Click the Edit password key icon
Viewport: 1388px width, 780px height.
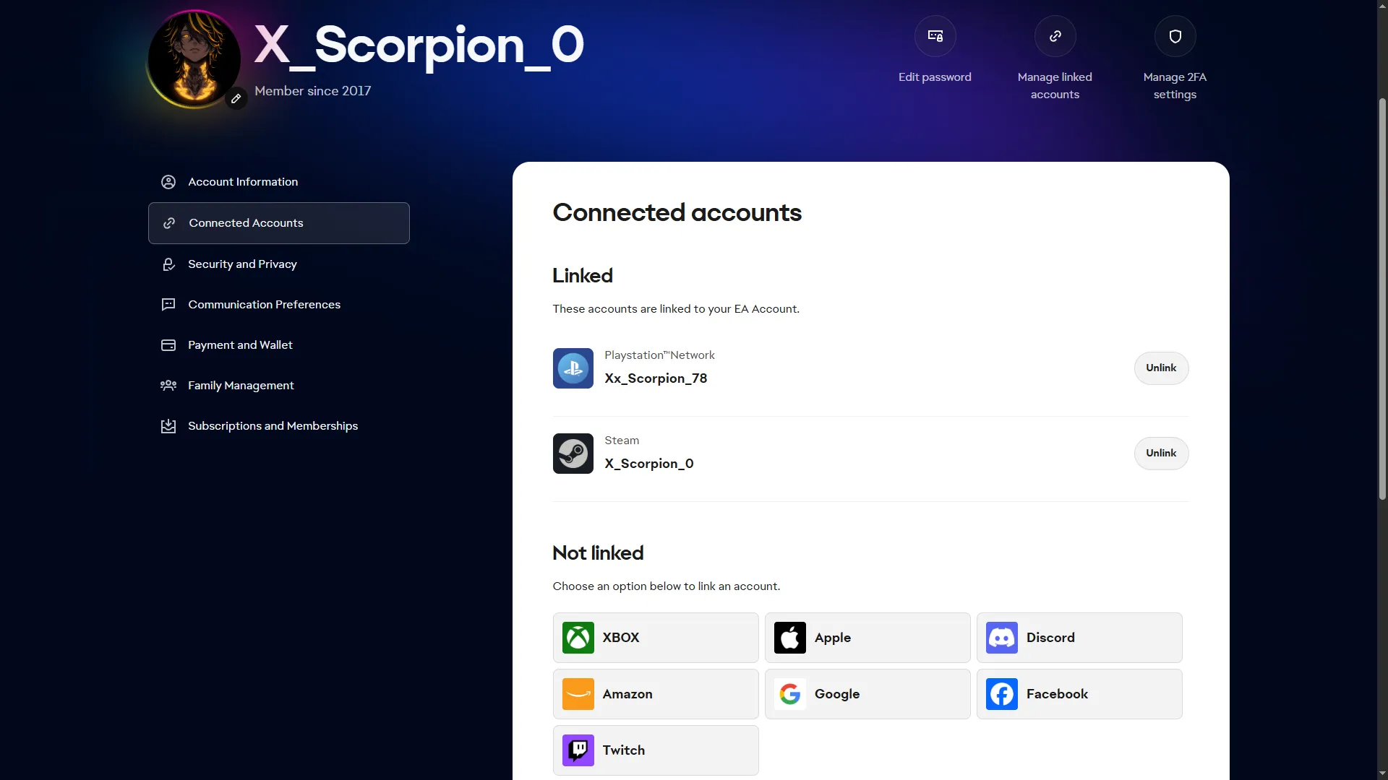coord(935,36)
